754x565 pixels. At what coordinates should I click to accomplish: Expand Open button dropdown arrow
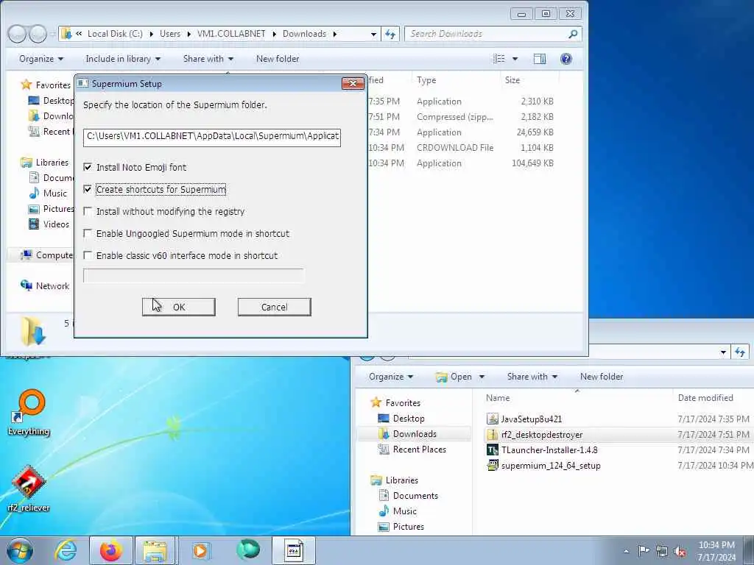pyautogui.click(x=482, y=377)
